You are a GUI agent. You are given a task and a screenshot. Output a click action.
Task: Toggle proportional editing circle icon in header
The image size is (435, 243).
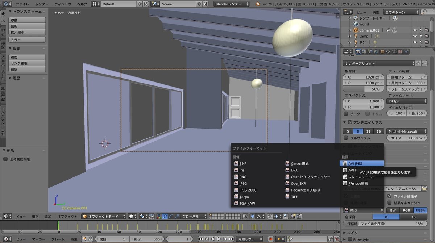(x=252, y=216)
